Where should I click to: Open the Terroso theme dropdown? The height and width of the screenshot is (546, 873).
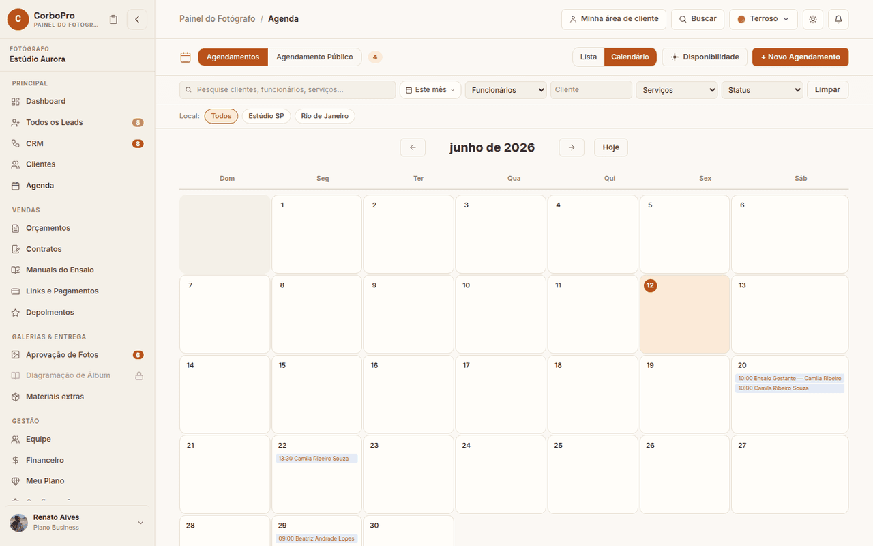(x=763, y=19)
